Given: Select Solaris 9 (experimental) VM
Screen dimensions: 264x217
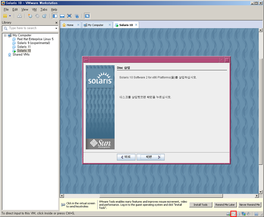Looking at the screenshot, I should click(x=34, y=43).
